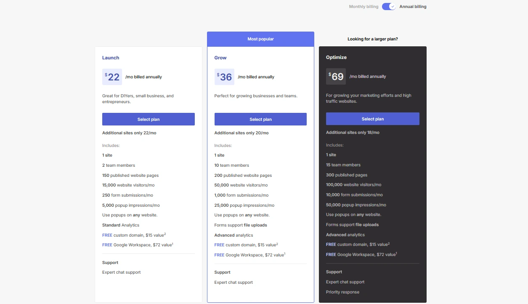Click Expert chat support in Optimize plan

coord(345,282)
